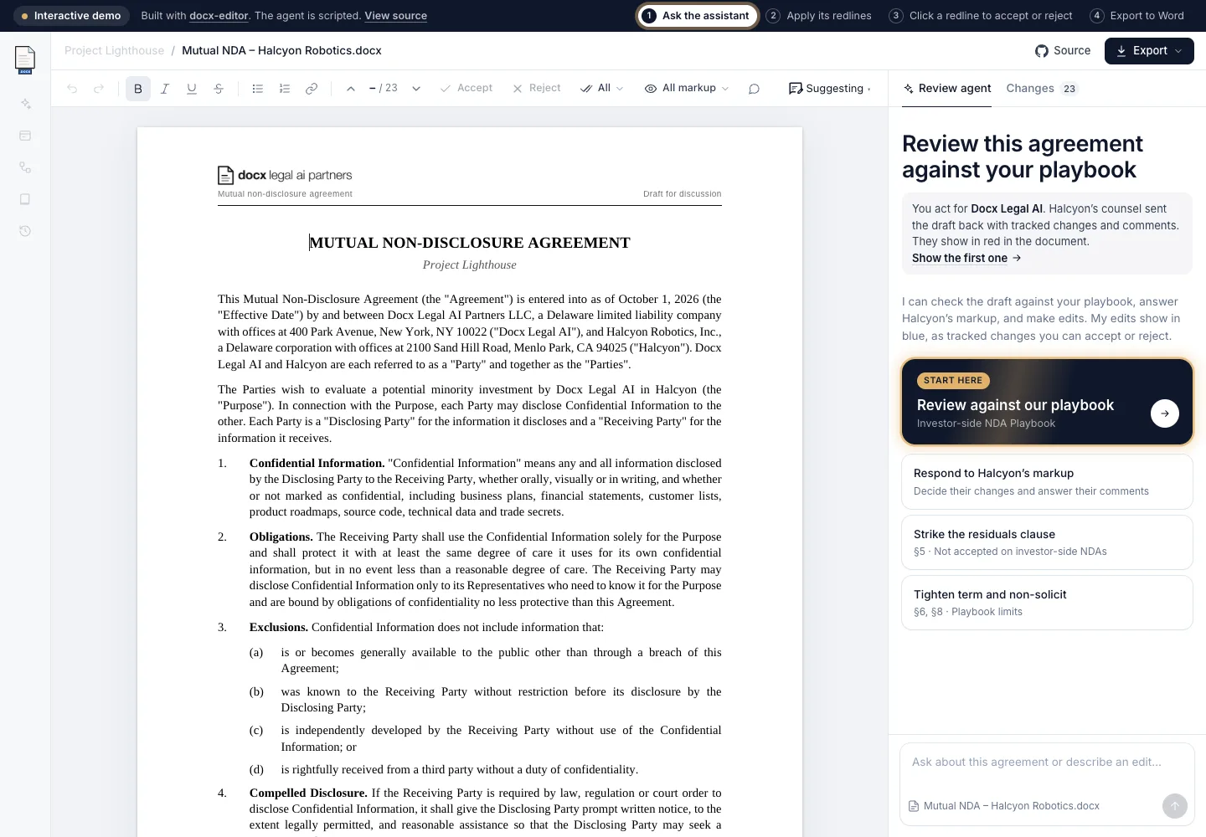Screen dimensions: 1206x837
Task: Switch to the Changes tab
Action: 1042,89
